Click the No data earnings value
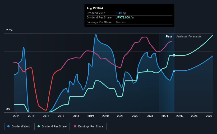 click(121, 22)
